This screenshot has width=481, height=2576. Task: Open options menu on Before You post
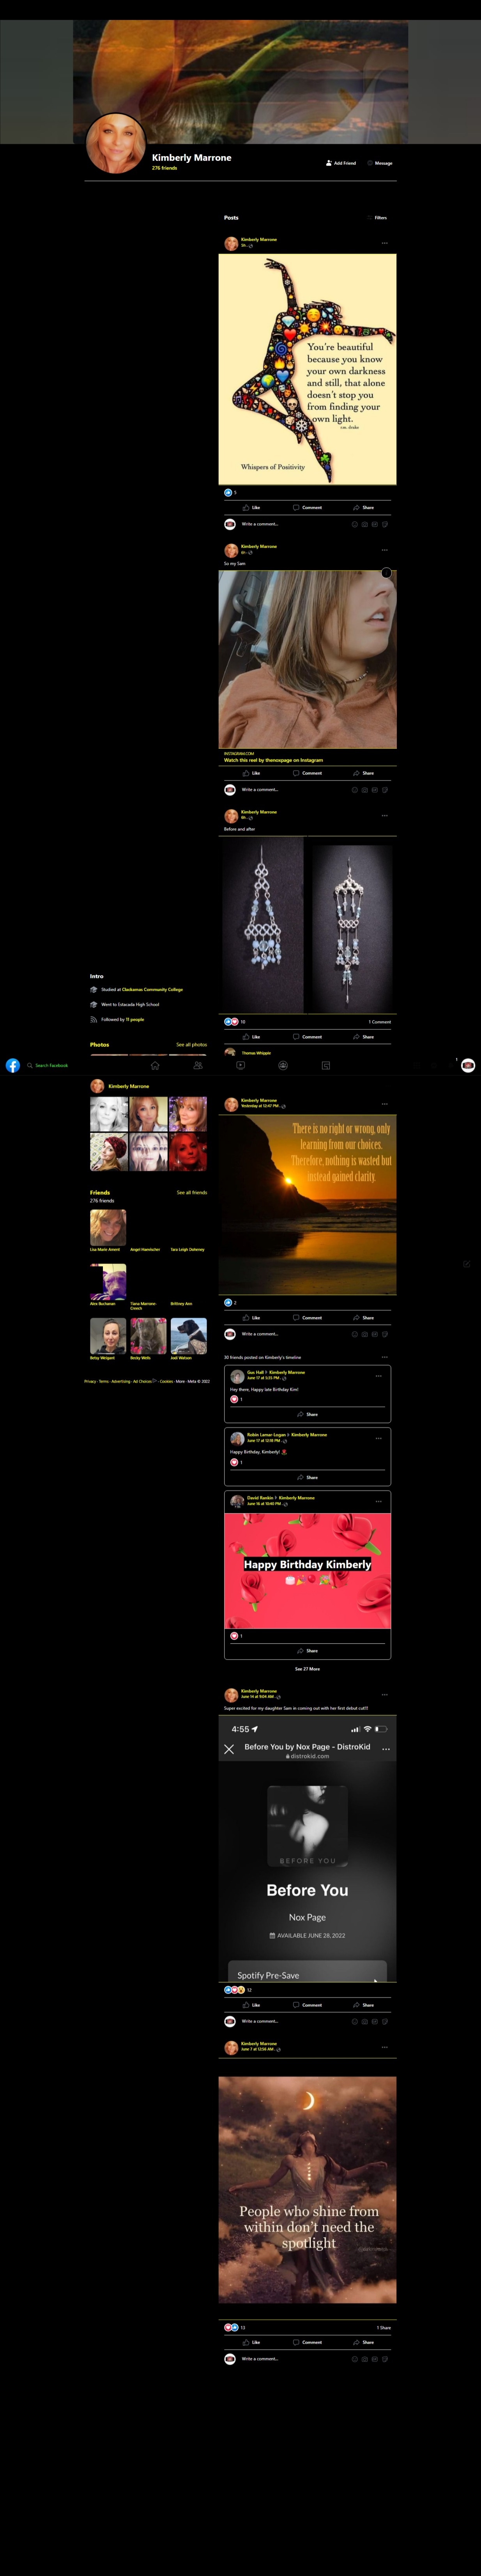coord(384,1694)
